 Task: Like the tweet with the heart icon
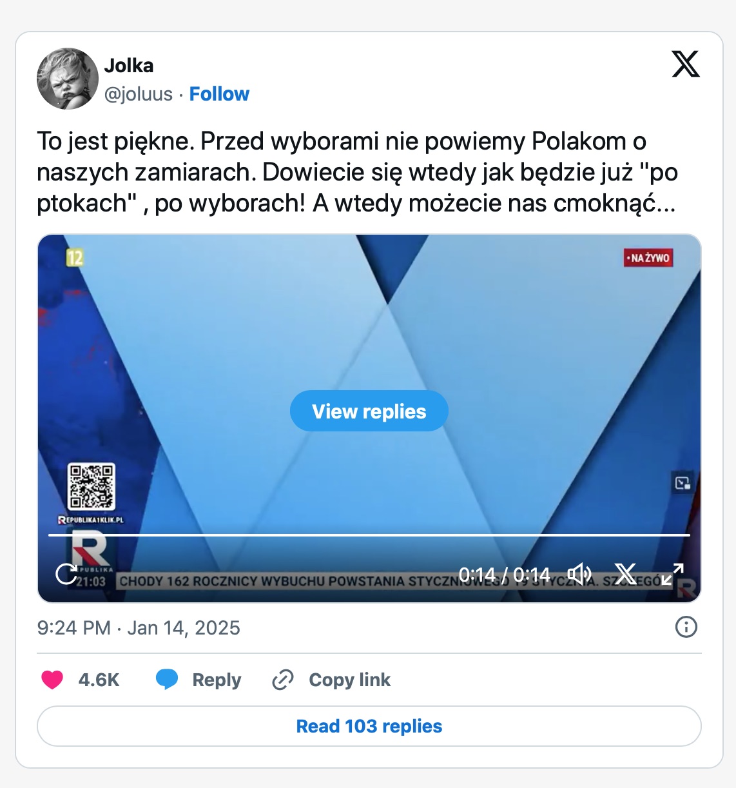click(x=52, y=680)
